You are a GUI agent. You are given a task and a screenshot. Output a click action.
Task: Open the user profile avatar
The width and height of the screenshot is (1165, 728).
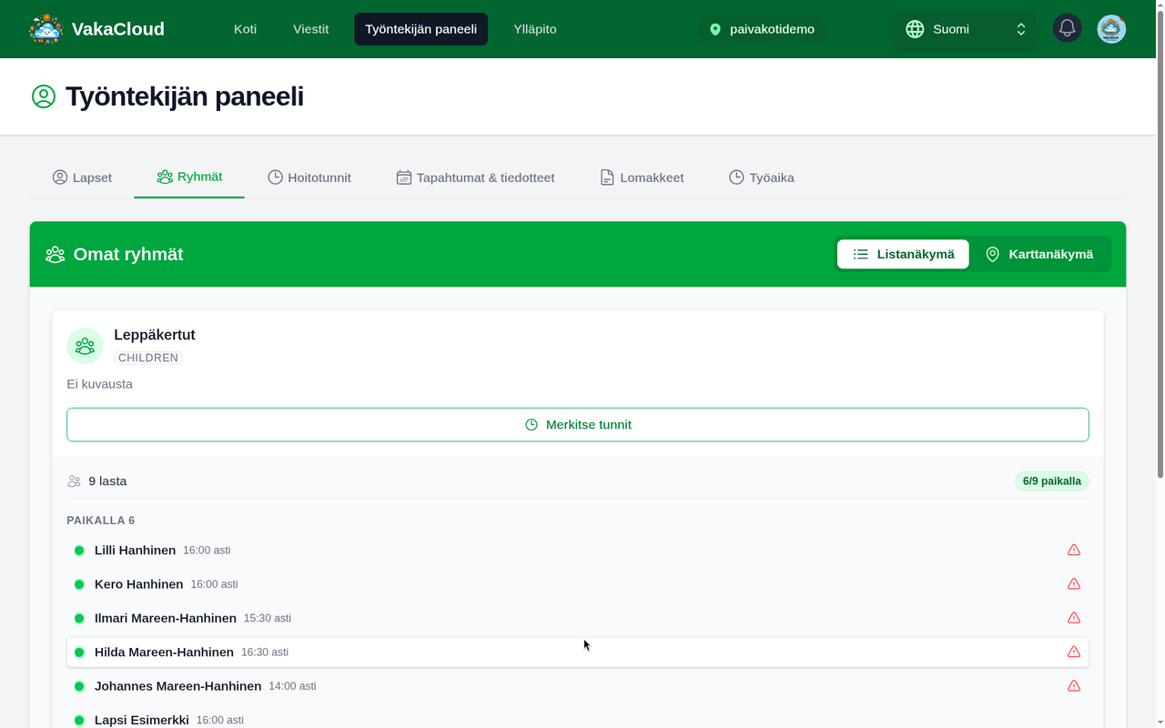(x=1111, y=29)
